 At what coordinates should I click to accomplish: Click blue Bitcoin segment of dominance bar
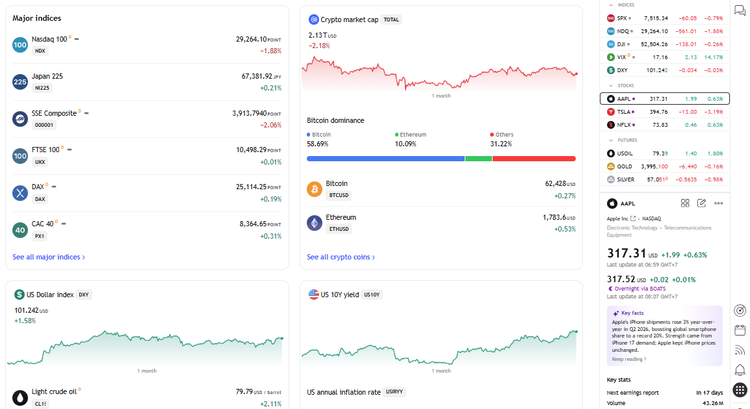point(385,159)
